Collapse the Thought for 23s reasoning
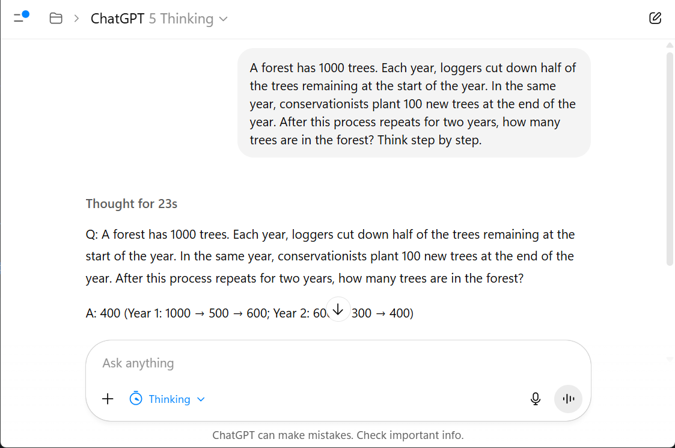Image resolution: width=675 pixels, height=448 pixels. (132, 203)
